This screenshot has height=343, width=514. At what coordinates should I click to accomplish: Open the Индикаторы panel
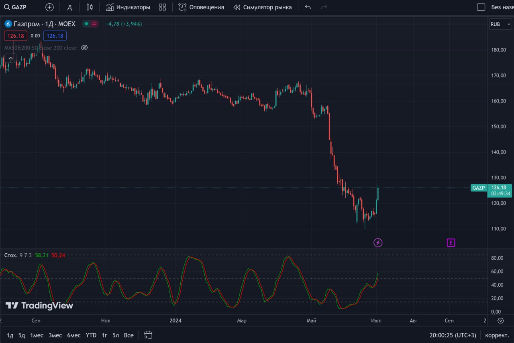[x=128, y=7]
